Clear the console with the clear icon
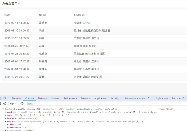Screen dimensions: 187x131 [x=5, y=103]
